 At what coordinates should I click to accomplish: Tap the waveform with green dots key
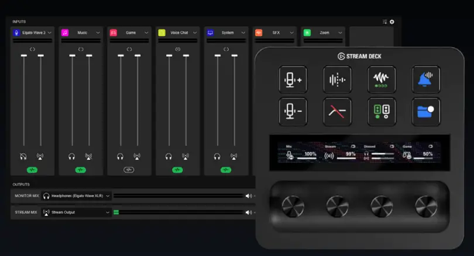382,79
